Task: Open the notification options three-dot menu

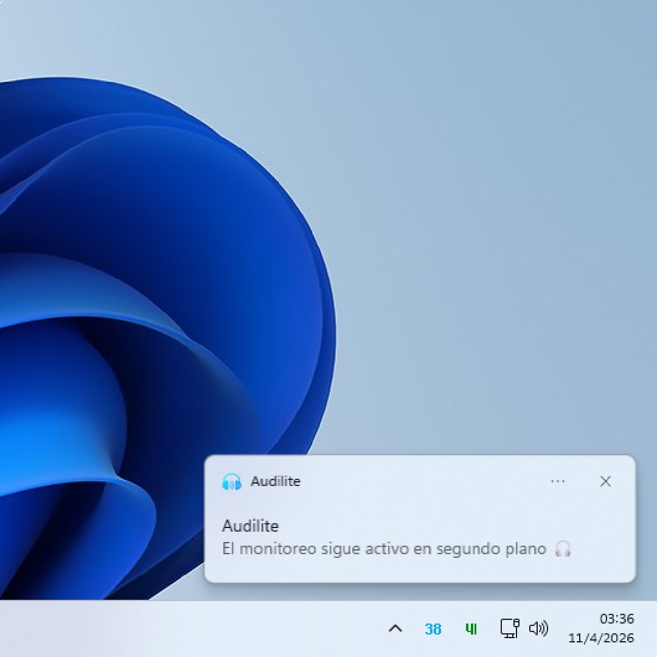Action: click(x=557, y=481)
